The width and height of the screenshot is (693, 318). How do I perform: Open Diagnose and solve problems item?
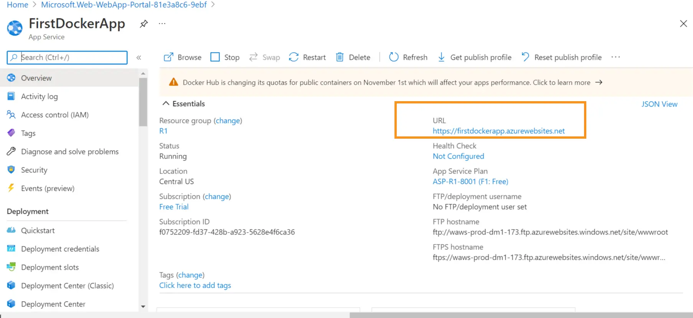click(69, 151)
